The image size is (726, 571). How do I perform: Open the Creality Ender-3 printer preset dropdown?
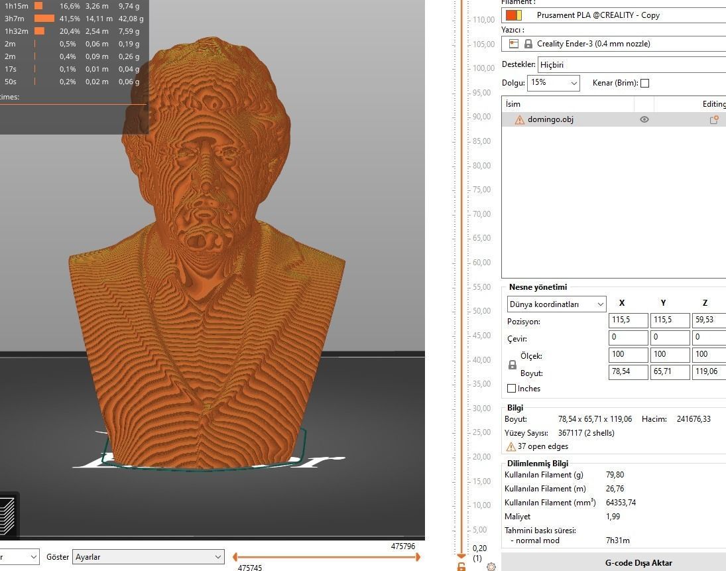613,44
